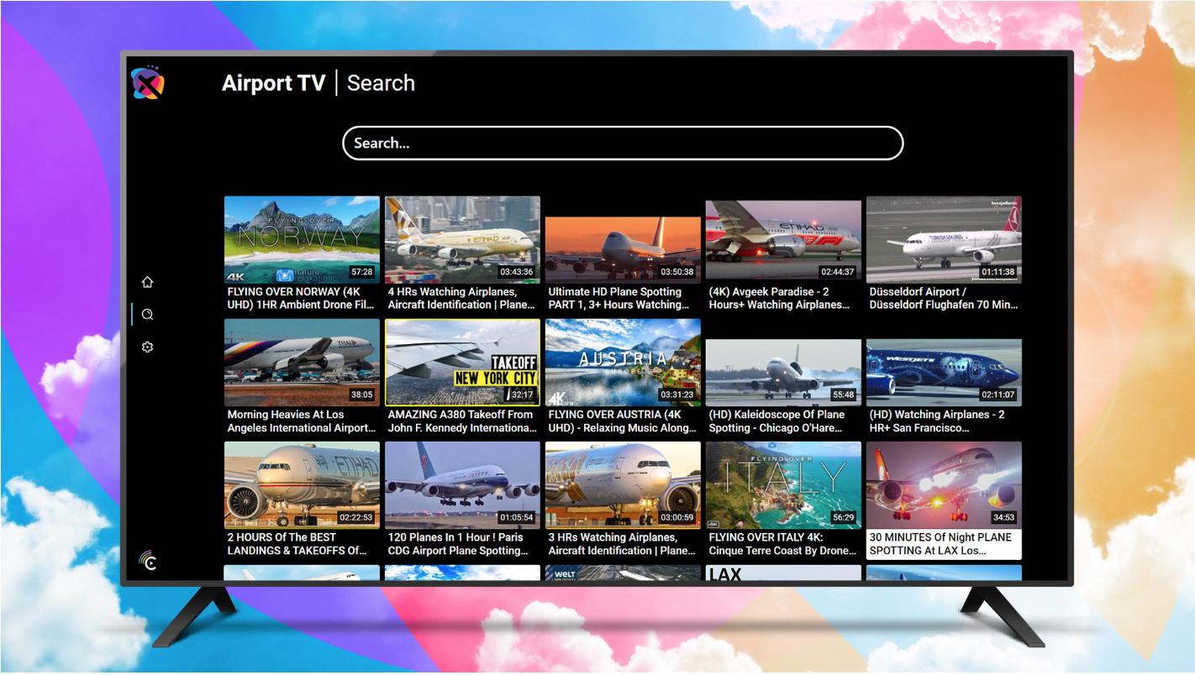Open the partially visible WELT thumbnail
Image resolution: width=1195 pixels, height=675 pixels.
point(623,573)
